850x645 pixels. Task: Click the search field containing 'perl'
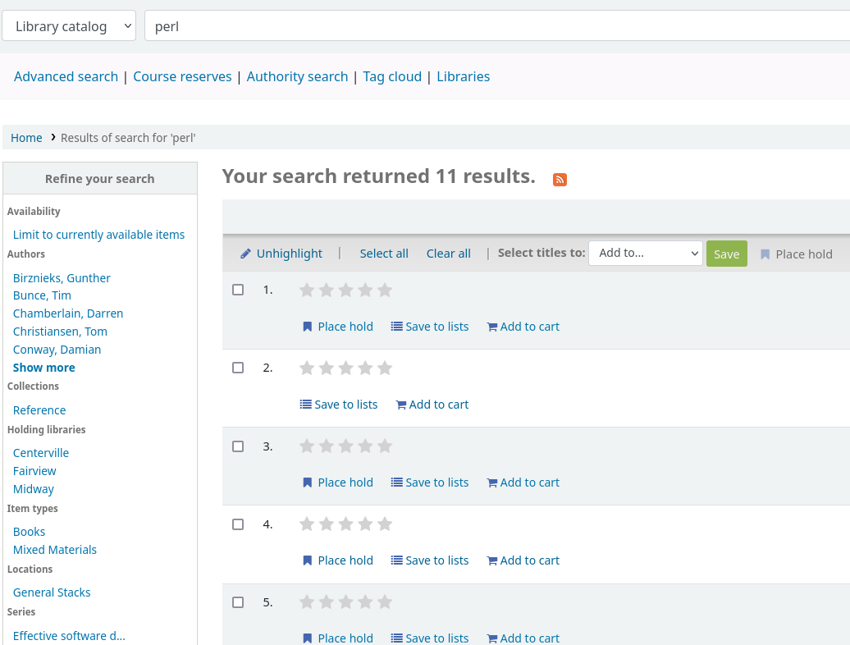[492, 26]
